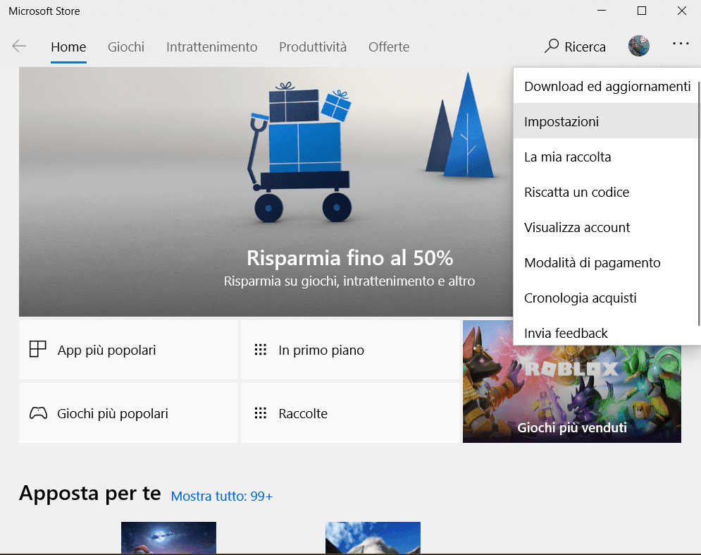
Task: Click the gamepad icon for Giochi più popolari
Action: [37, 413]
